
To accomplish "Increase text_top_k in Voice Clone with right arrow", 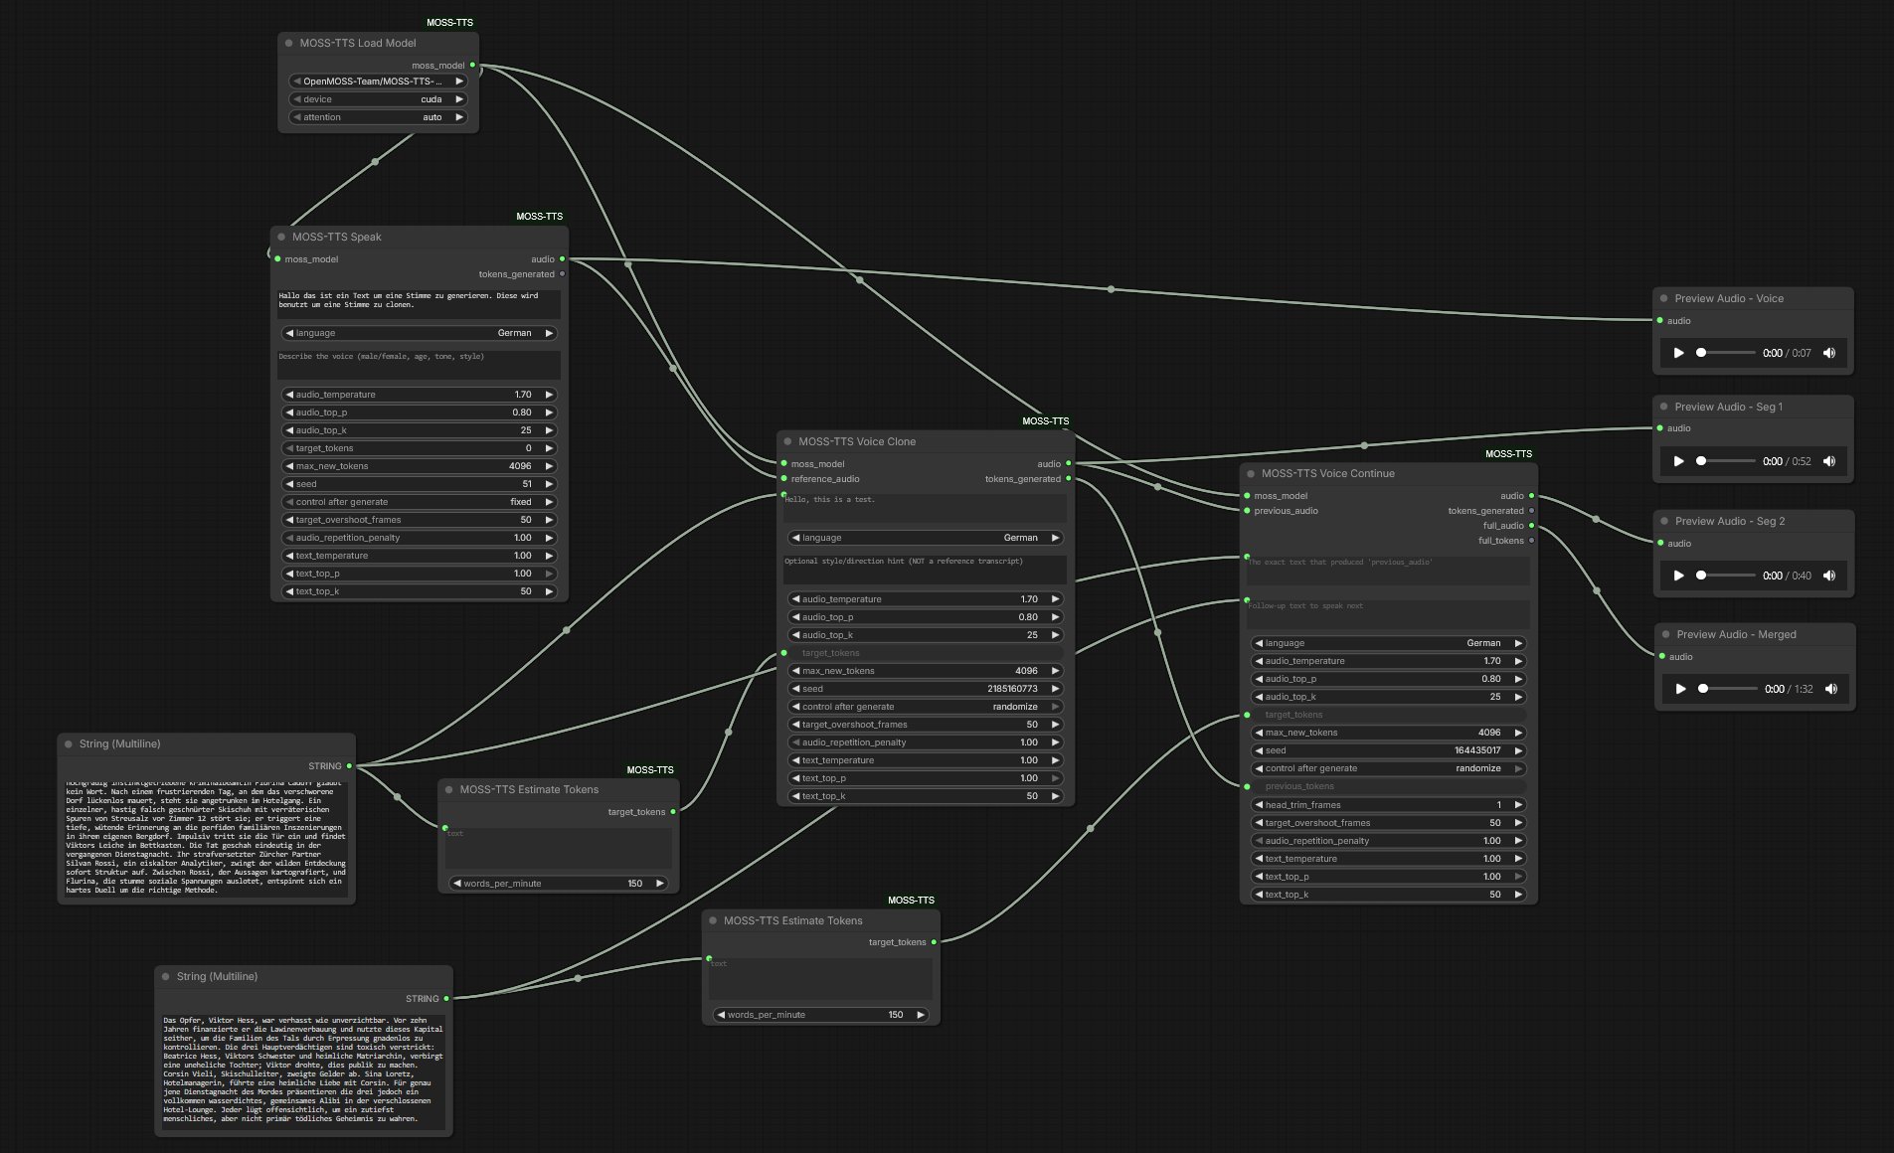I will click(1055, 796).
